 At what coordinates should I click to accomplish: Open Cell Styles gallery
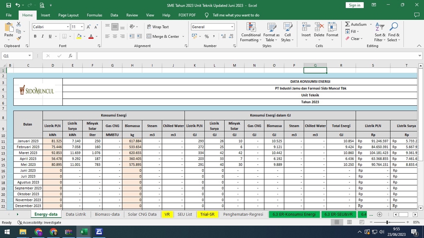288,32
